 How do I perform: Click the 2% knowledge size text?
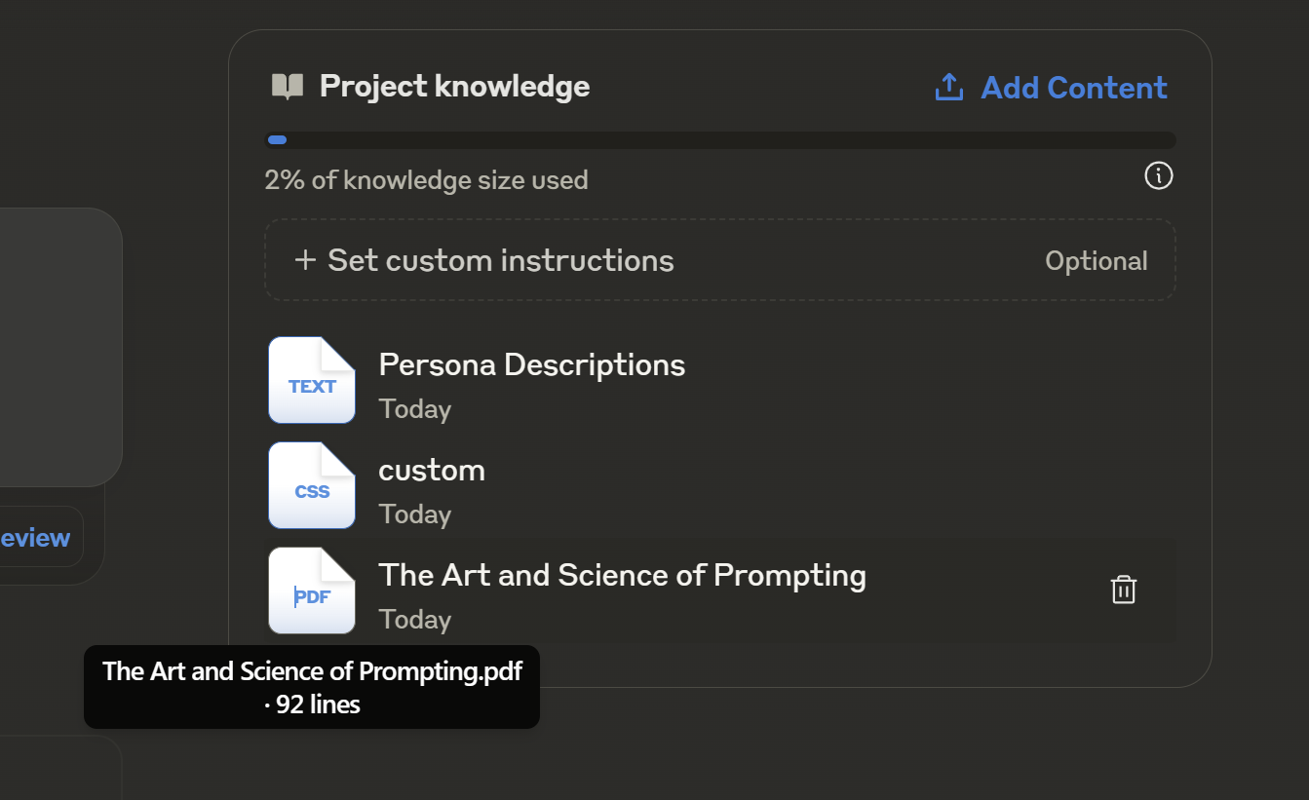coord(426,179)
